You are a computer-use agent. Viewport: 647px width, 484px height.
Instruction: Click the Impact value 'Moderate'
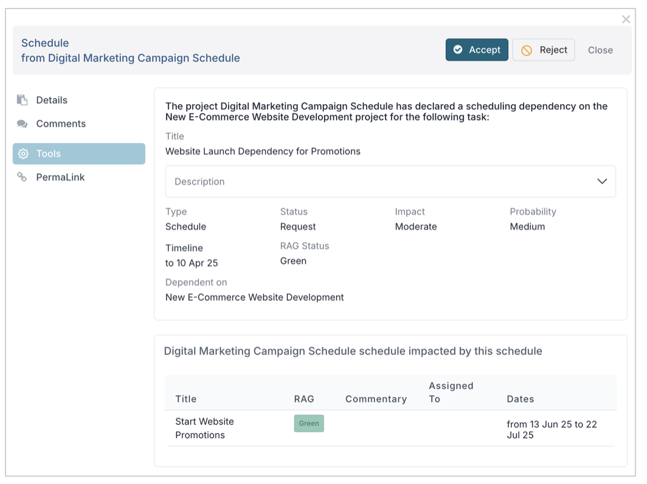[x=415, y=227]
